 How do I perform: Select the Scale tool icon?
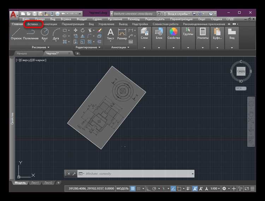(82, 42)
